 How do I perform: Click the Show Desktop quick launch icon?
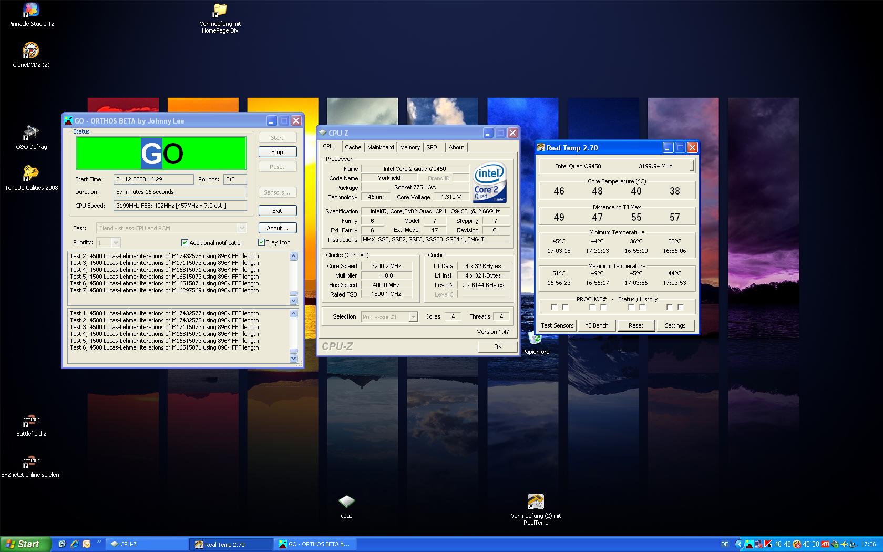pyautogui.click(x=62, y=544)
